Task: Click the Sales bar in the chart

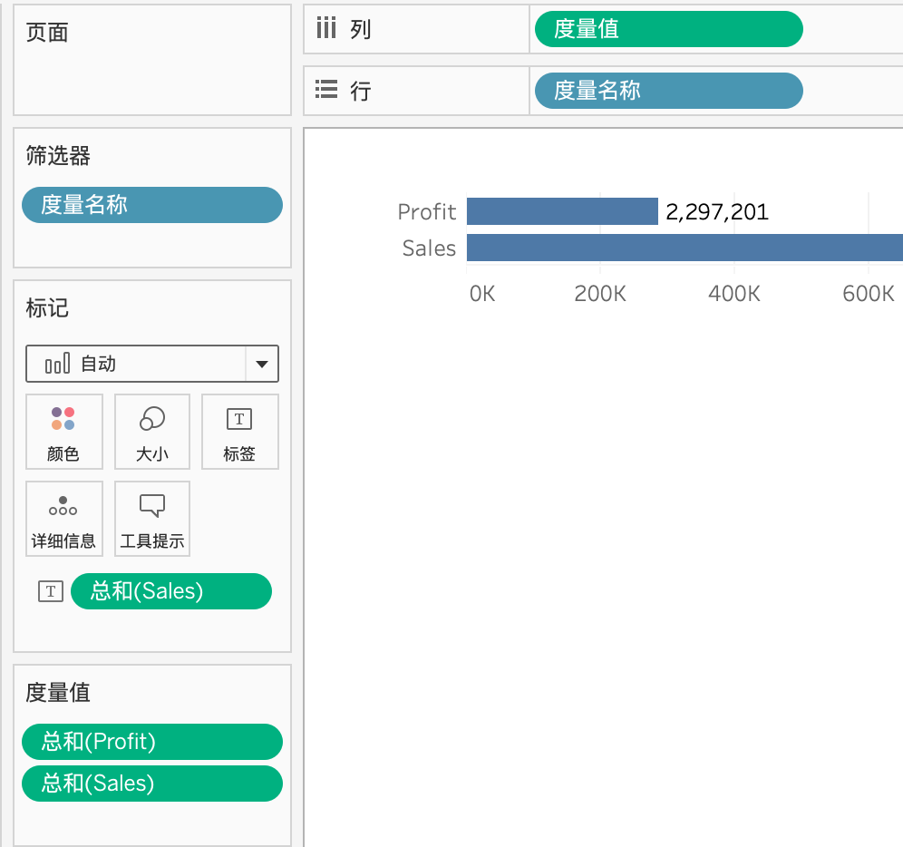Action: [685, 248]
